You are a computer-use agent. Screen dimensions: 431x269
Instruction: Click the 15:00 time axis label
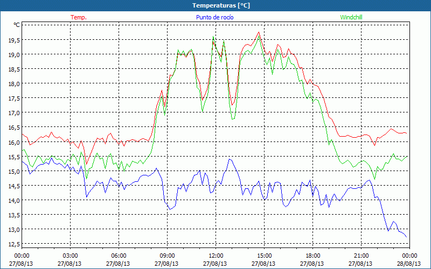264,256
